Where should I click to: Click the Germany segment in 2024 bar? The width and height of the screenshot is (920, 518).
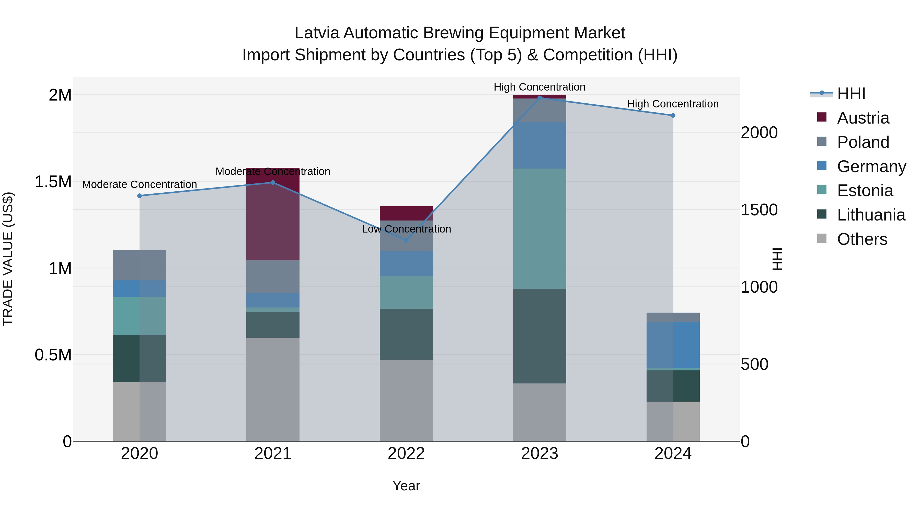[673, 345]
